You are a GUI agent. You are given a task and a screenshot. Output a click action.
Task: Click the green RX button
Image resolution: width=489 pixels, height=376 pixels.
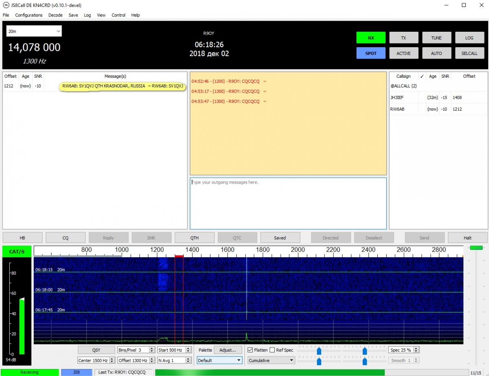(370, 38)
